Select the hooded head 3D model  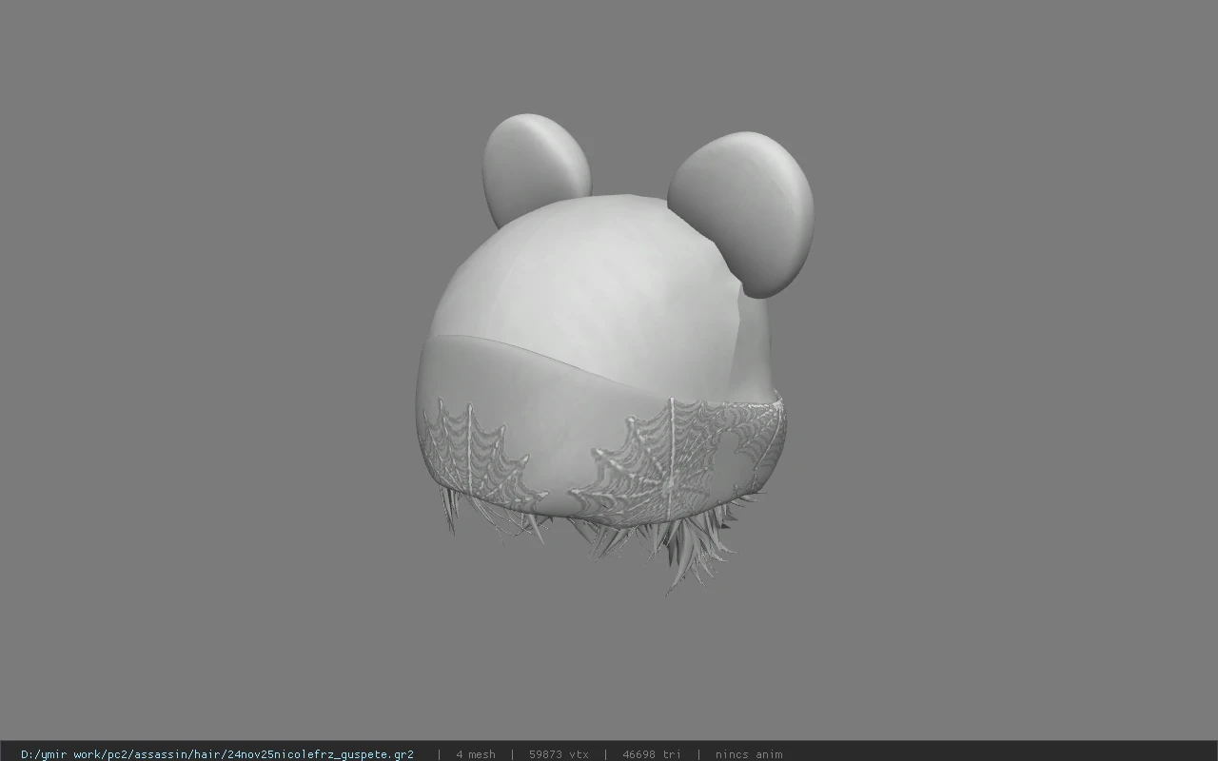tap(615, 354)
